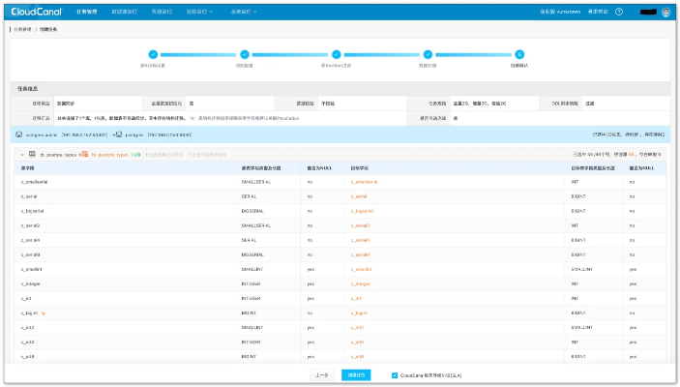Click the second step checkmark circle
680x387 pixels.
(244, 55)
